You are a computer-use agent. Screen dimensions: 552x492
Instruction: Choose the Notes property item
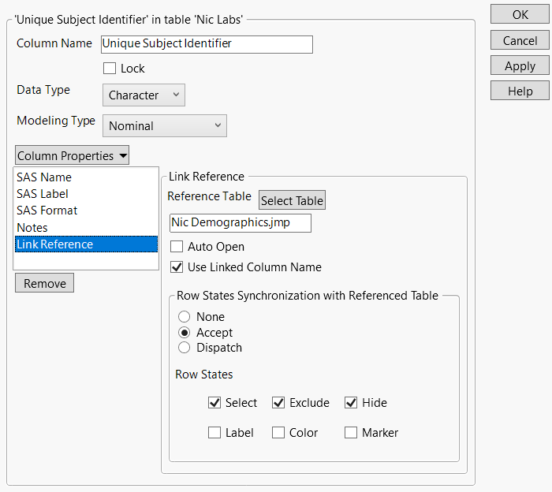[32, 227]
